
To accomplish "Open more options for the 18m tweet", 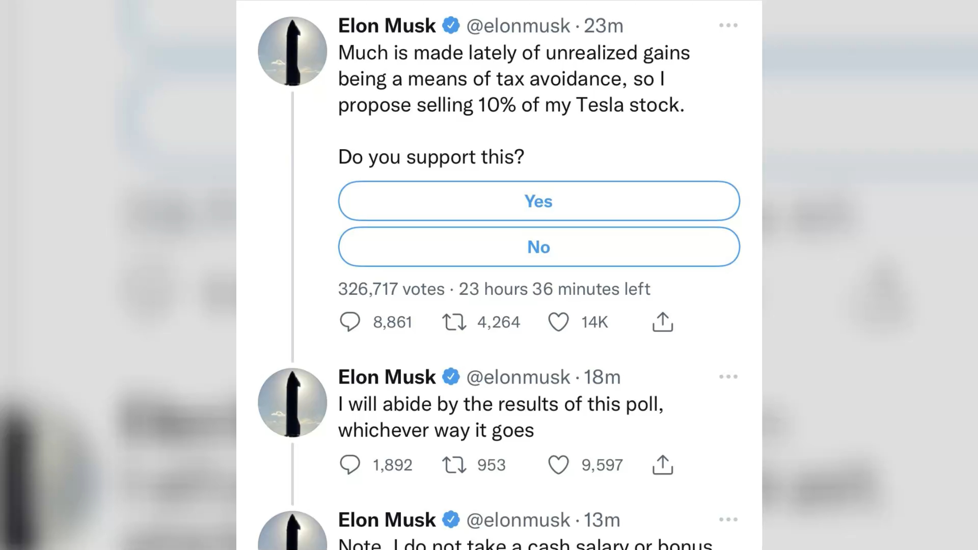I will [x=728, y=377].
